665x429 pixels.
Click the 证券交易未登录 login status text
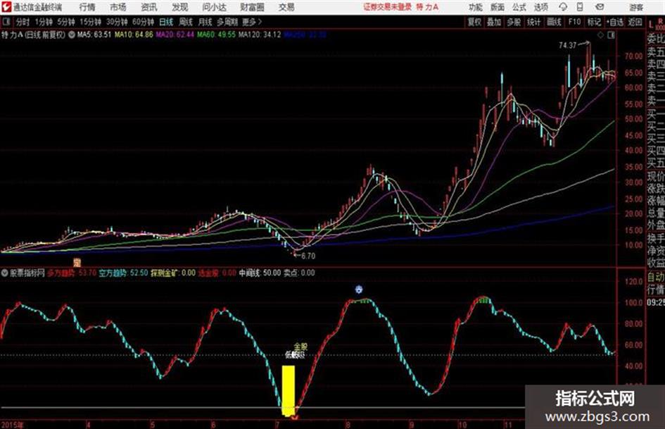point(387,7)
